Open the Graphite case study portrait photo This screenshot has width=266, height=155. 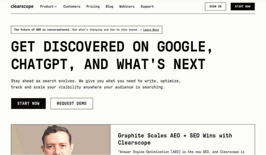tap(61, 140)
